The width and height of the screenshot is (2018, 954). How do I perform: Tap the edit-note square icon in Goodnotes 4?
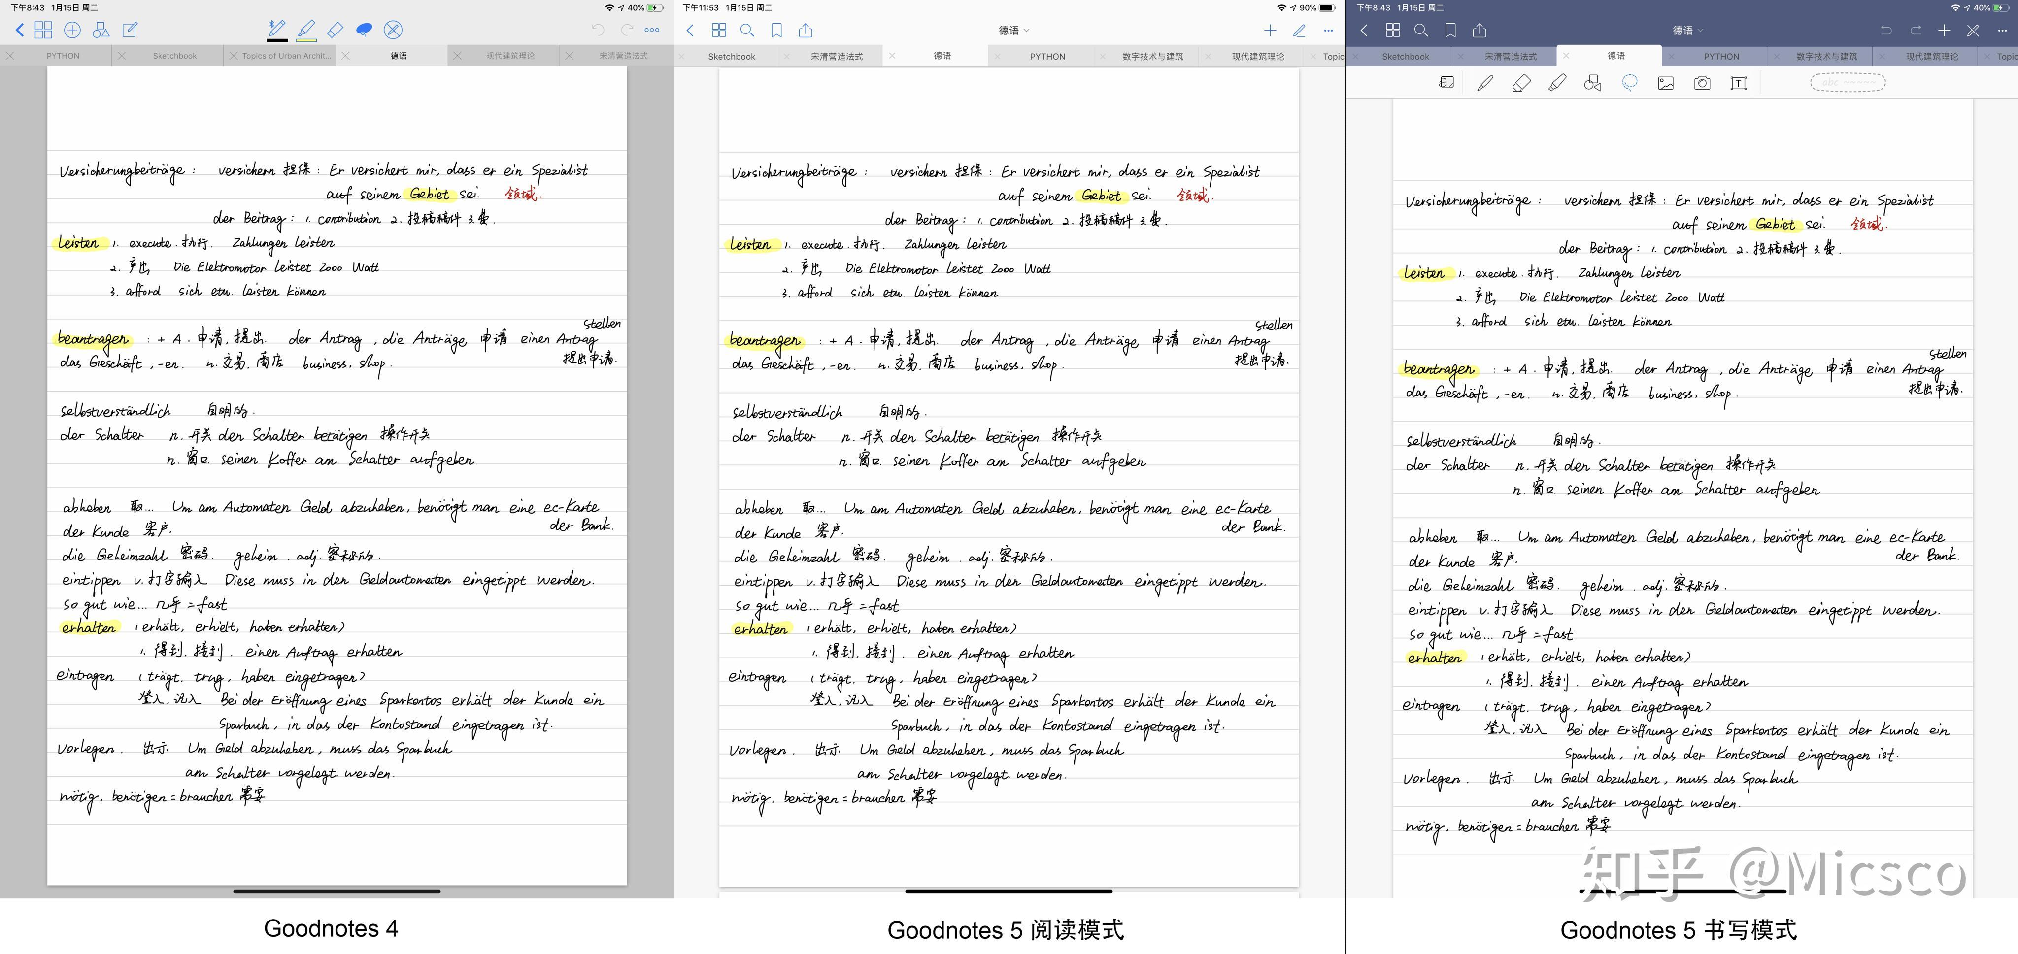coord(130,30)
